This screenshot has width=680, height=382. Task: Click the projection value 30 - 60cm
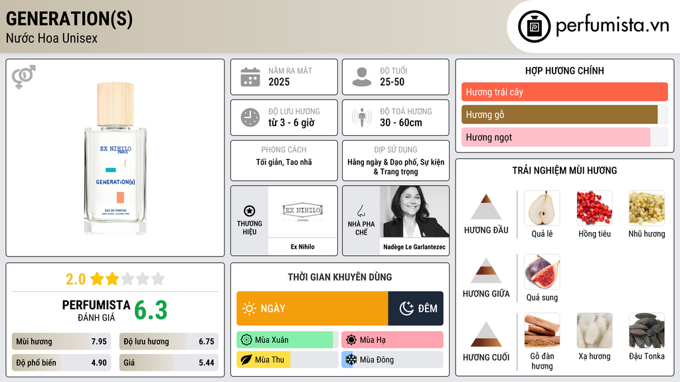401,123
